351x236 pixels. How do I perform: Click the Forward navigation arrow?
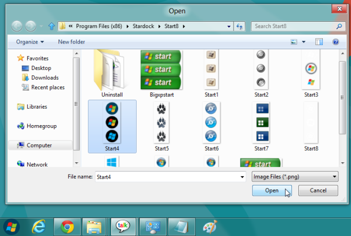tap(31, 27)
